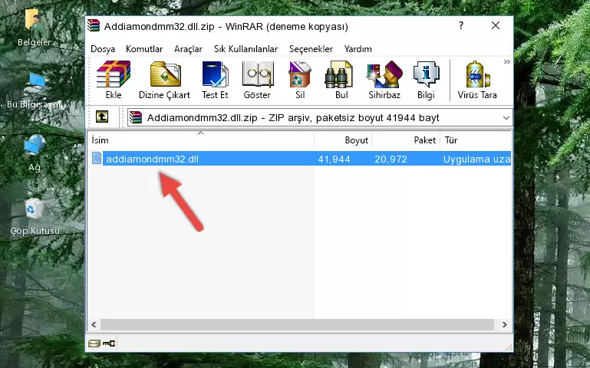Sort by Paket column header
Viewport: 590px width, 368px height.
(406, 140)
